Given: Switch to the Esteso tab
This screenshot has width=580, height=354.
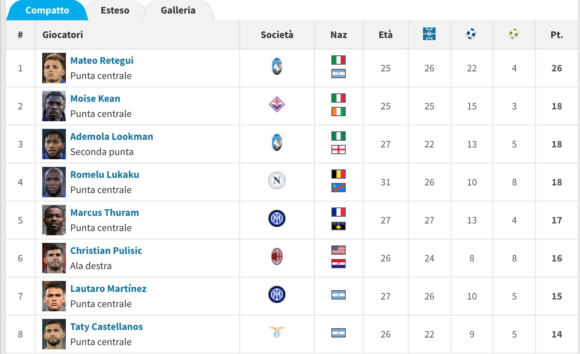Looking at the screenshot, I should [x=115, y=11].
